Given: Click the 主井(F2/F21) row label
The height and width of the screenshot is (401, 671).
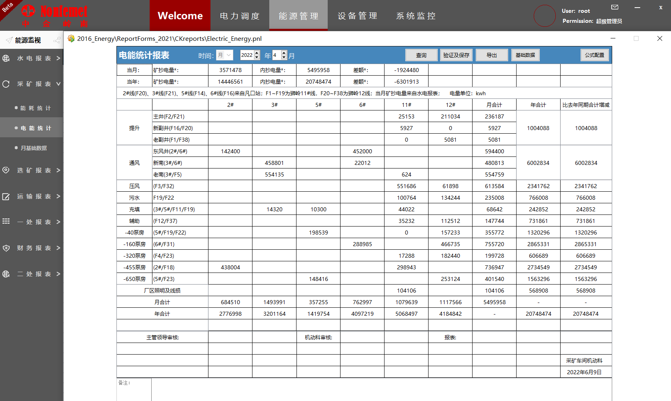Looking at the screenshot, I should coord(180,116).
